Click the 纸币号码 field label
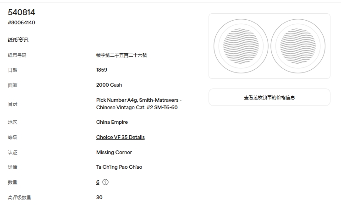Image resolution: width=341 pixels, height=205 pixels. pos(17,55)
